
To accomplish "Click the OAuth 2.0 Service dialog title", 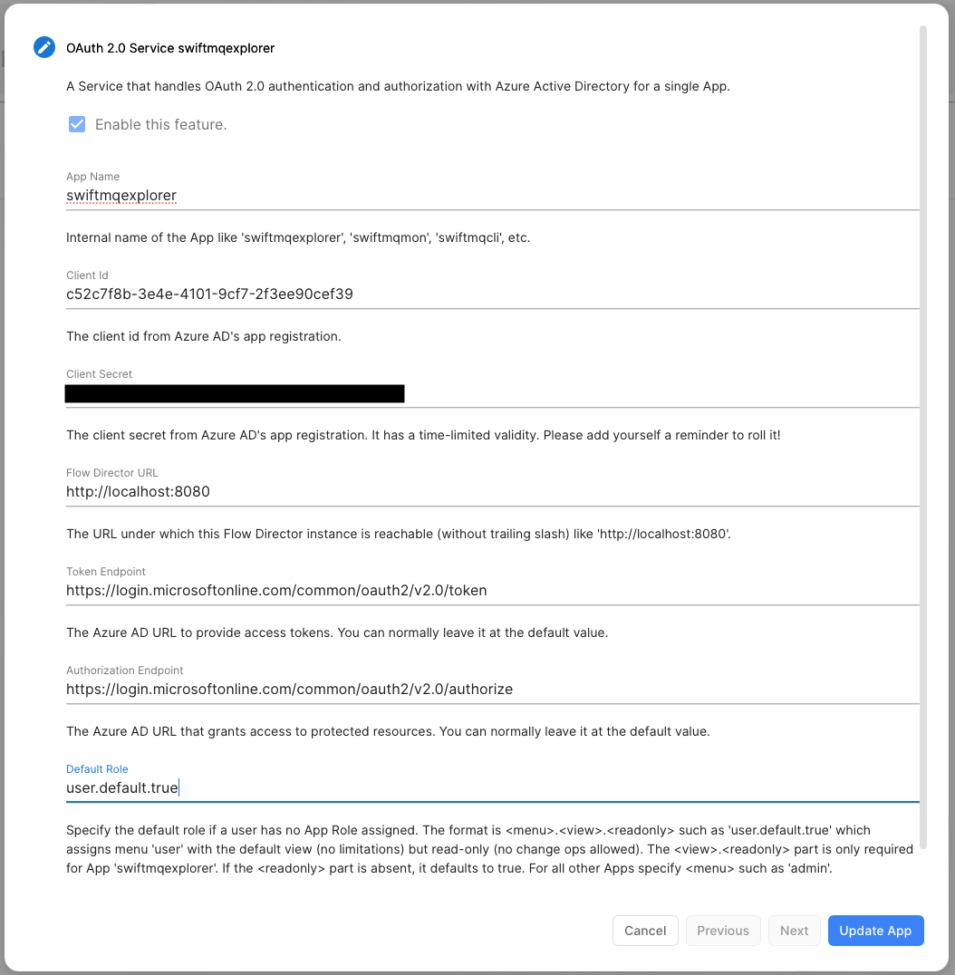I will (x=170, y=48).
